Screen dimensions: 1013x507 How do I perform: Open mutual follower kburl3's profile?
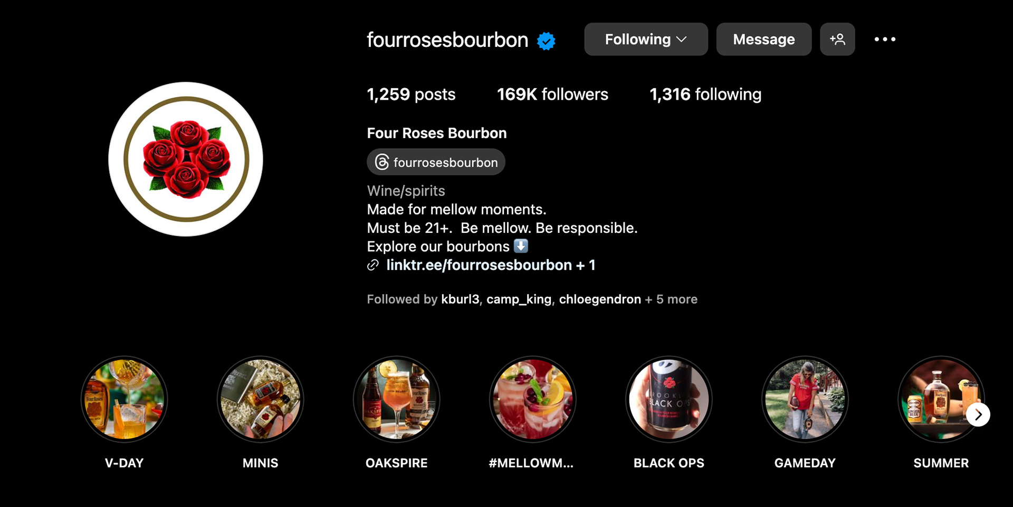pyautogui.click(x=460, y=299)
